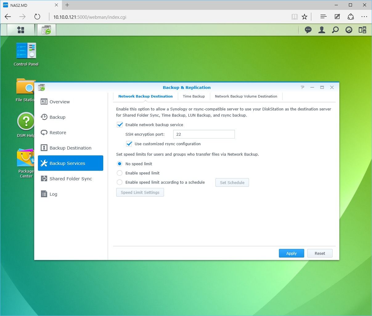This screenshot has width=372, height=316.
Task: Open the Log section
Action: click(71, 194)
